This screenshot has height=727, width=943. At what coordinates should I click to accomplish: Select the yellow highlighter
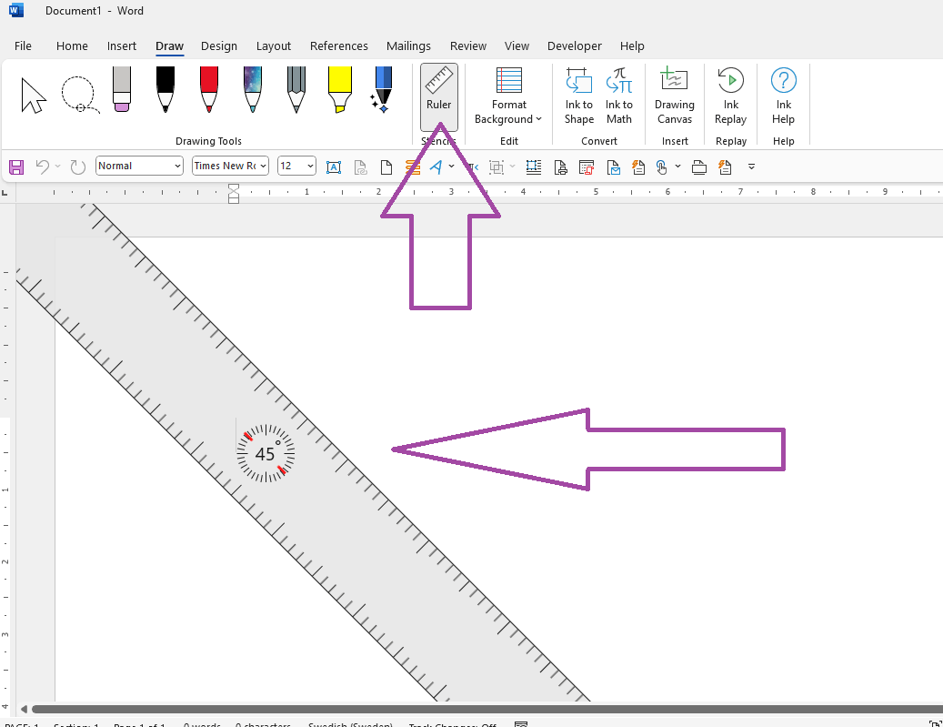(x=340, y=89)
